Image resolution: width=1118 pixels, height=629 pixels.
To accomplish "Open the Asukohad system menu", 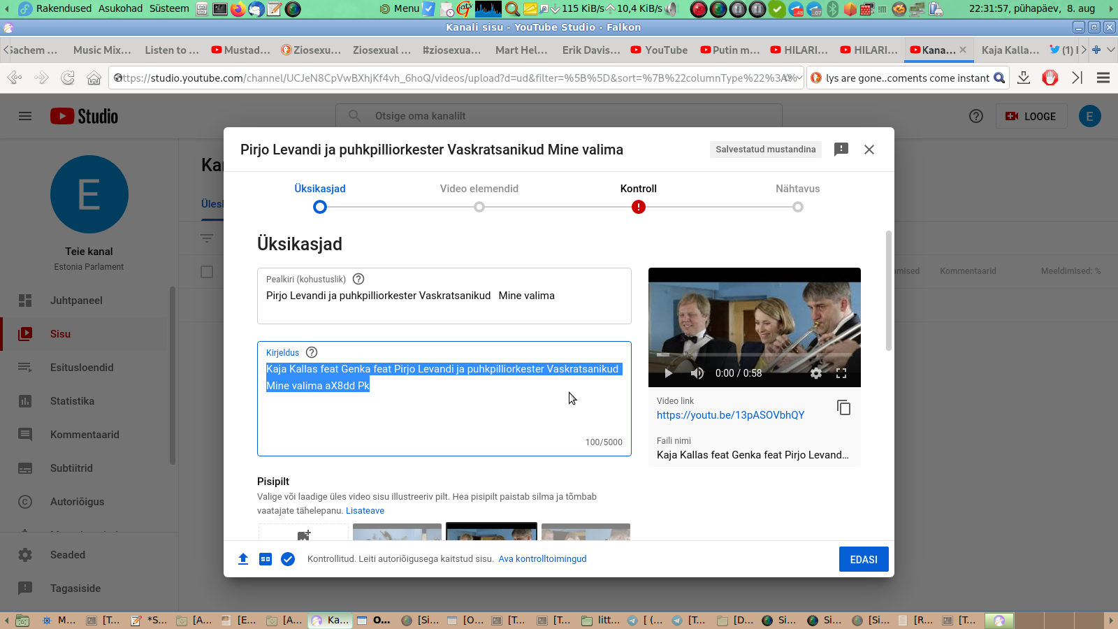I will click(120, 8).
